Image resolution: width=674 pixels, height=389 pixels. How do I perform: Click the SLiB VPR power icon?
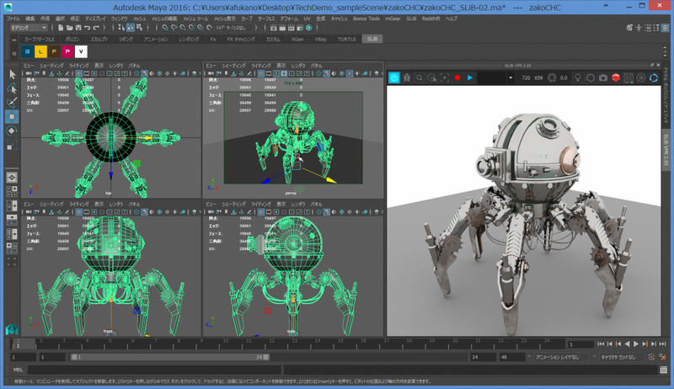pos(394,78)
